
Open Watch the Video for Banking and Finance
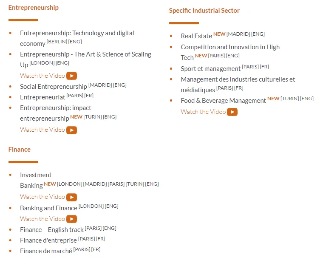(x=42, y=219)
